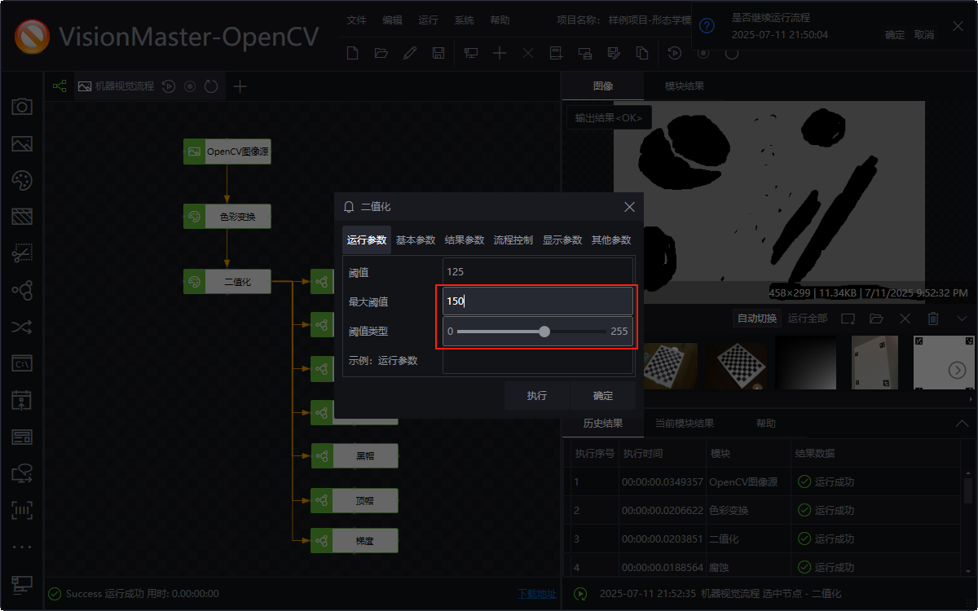This screenshot has width=978, height=611.
Task: Open the 系统 menu
Action: coord(464,20)
